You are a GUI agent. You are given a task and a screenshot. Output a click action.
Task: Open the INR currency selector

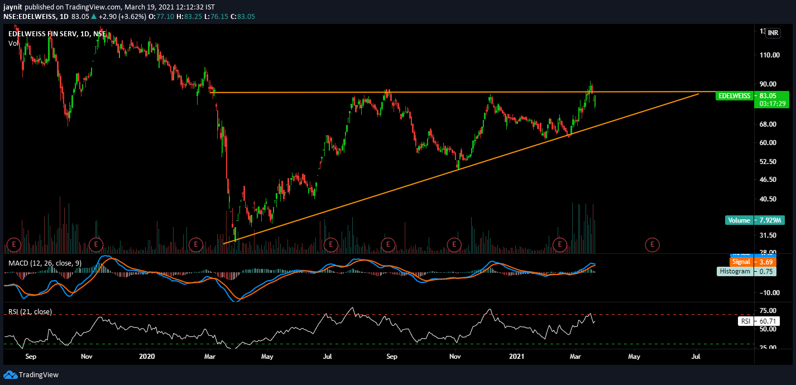coord(773,33)
